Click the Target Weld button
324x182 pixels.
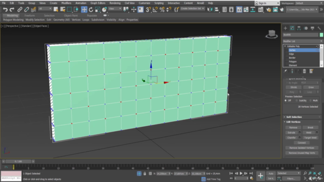[x=310, y=138]
